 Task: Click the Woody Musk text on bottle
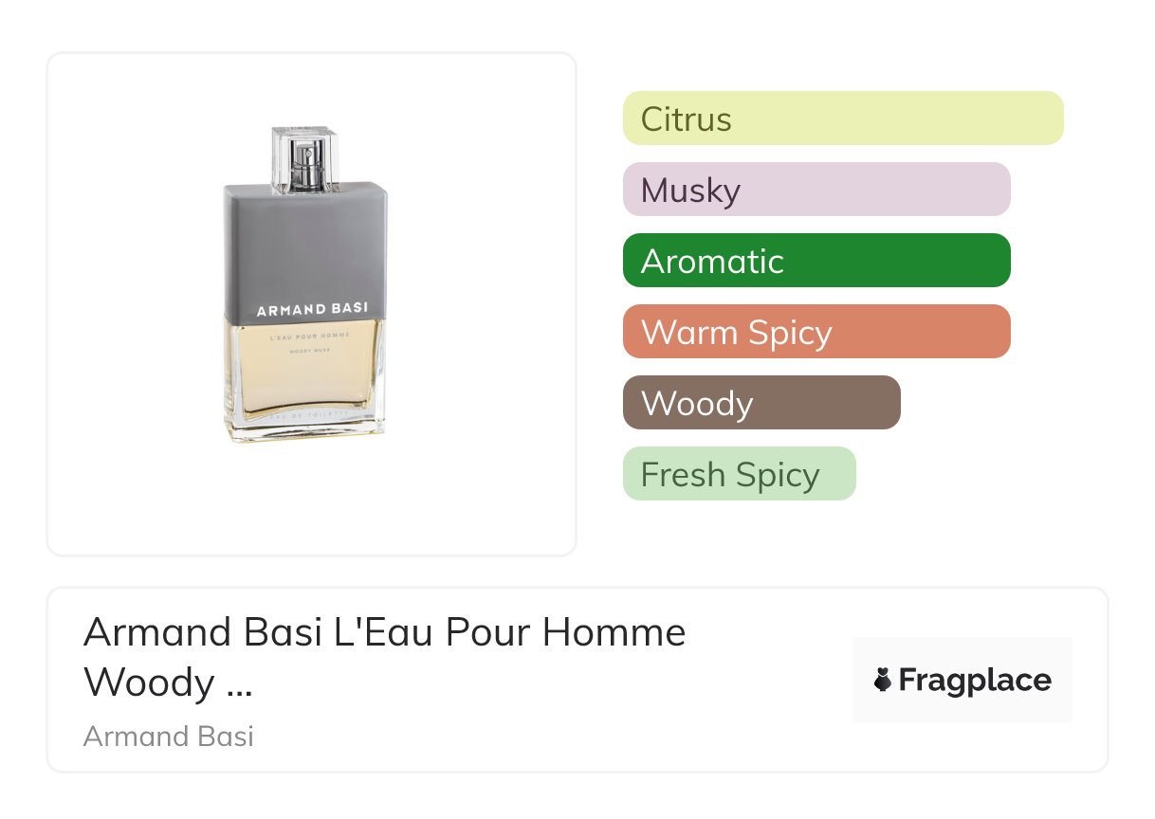point(304,352)
